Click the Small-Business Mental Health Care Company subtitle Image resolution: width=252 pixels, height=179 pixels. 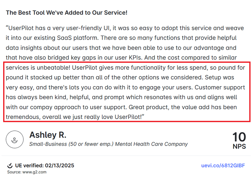[x=108, y=144]
